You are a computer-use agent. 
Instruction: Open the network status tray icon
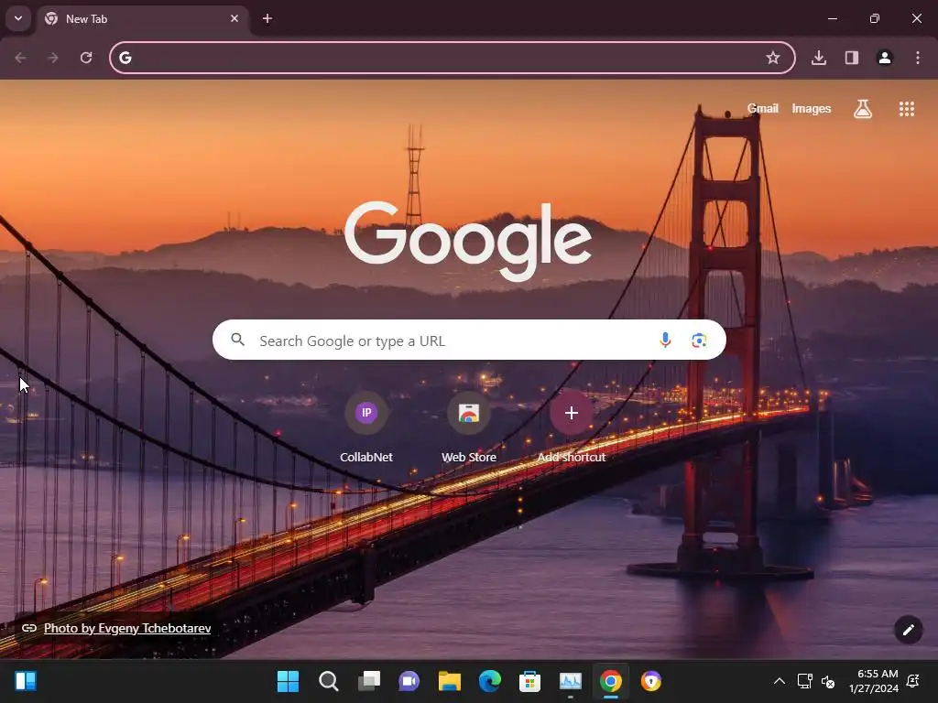point(804,681)
